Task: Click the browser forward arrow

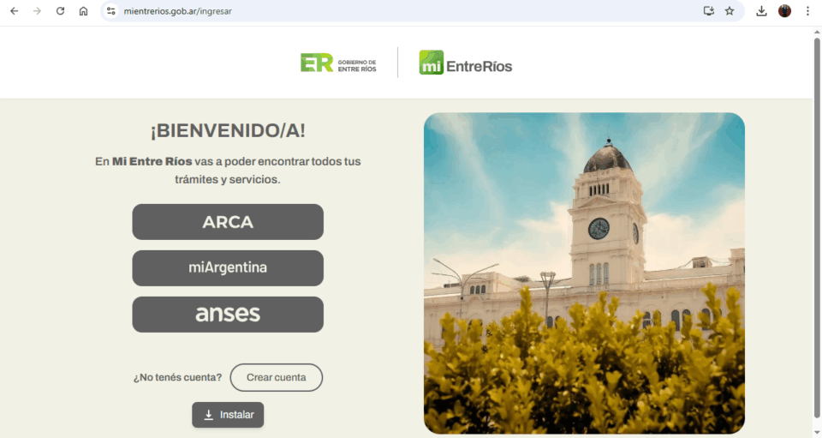Action: pyautogui.click(x=37, y=11)
